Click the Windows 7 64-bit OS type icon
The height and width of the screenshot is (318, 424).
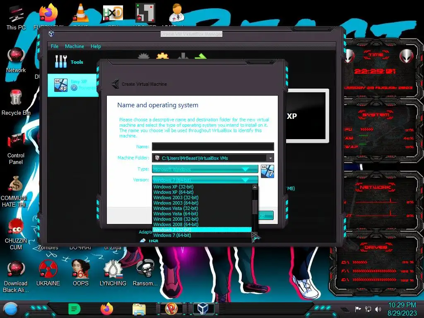(x=267, y=171)
